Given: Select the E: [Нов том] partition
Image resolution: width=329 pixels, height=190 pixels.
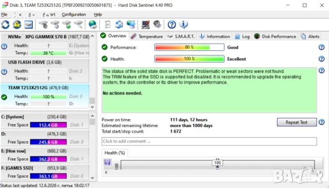Looking at the screenshot, I should click(45, 155).
